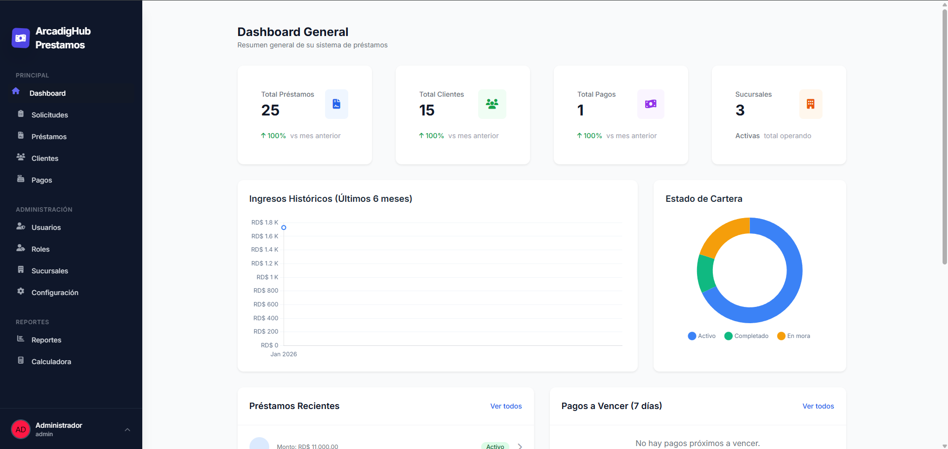Click 'Ver todos' in Pagos a Vencer
Image resolution: width=948 pixels, height=449 pixels.
pos(818,406)
